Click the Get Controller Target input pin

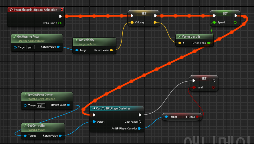pyautogui.click(x=25, y=136)
